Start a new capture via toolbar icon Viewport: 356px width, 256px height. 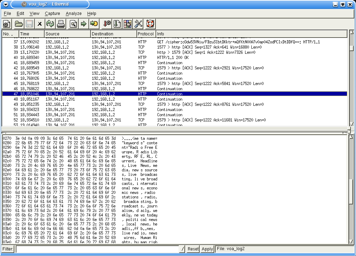coord(7,24)
